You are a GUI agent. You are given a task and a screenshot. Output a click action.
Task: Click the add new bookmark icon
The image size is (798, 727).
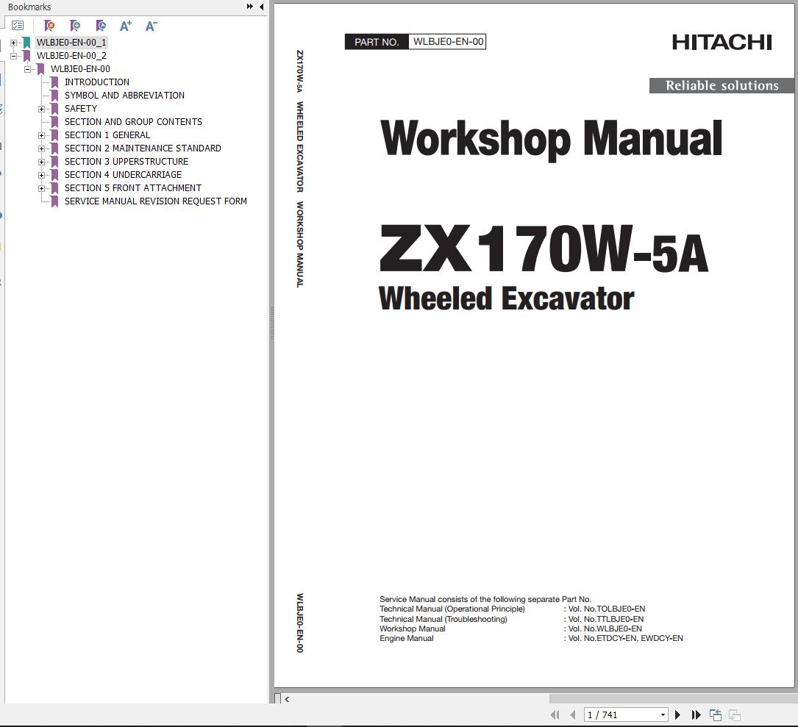click(75, 26)
